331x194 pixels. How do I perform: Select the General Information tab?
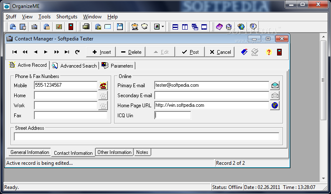[30, 152]
